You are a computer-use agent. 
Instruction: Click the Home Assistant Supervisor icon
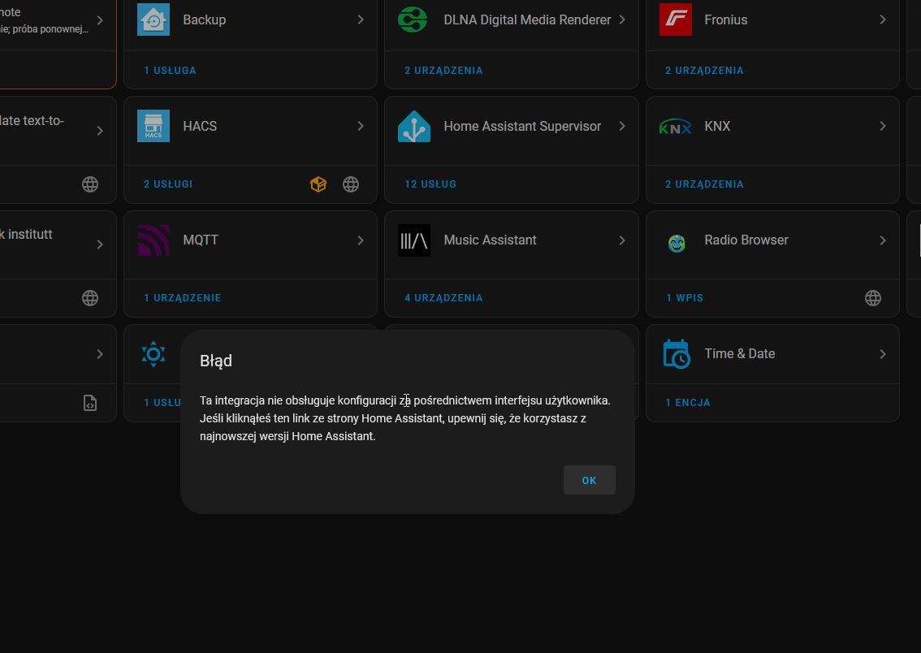tap(414, 126)
